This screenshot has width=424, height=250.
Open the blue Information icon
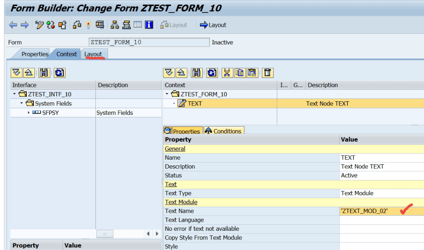pyautogui.click(x=149, y=25)
